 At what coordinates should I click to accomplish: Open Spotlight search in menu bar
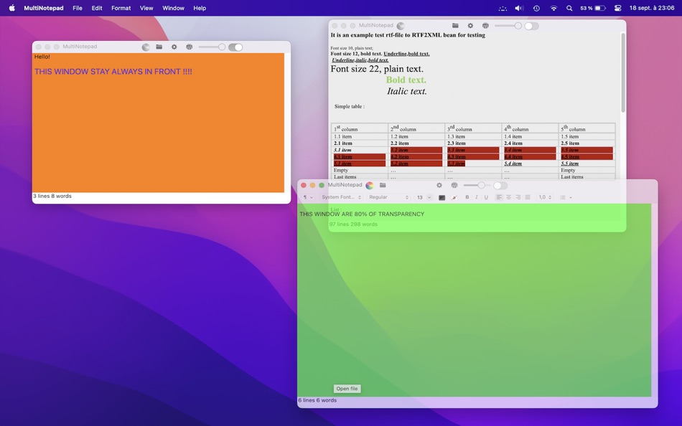(569, 9)
